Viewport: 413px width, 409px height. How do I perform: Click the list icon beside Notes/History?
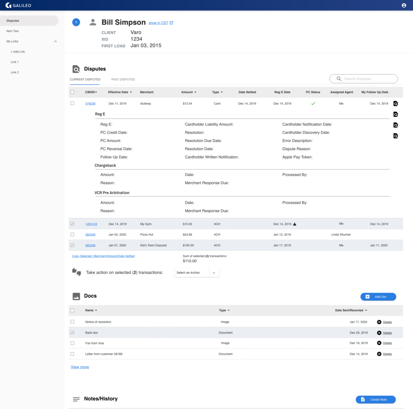[76, 399]
